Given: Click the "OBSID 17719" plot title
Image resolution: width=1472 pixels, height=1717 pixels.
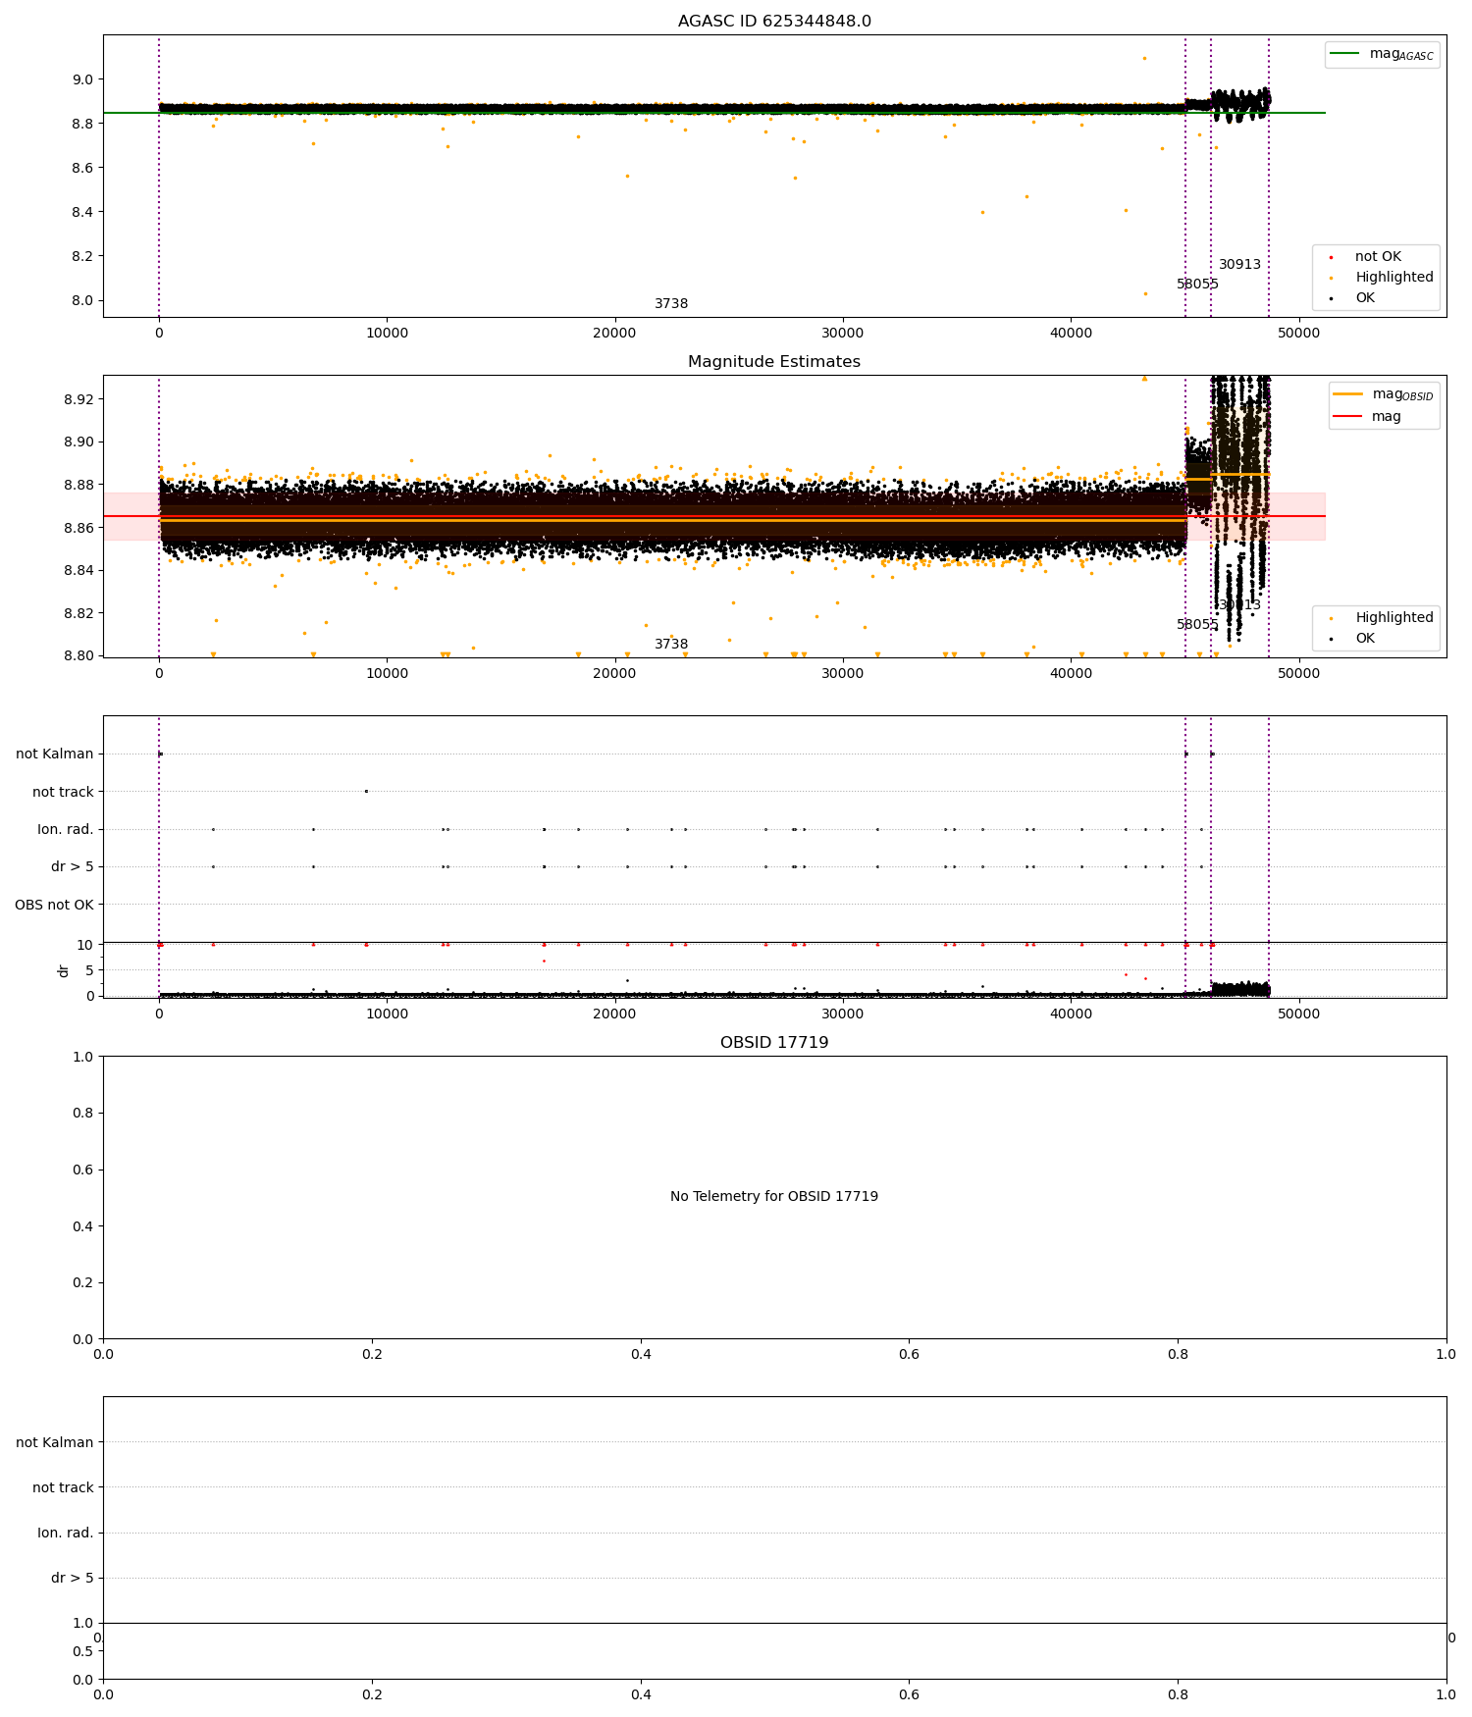Looking at the screenshot, I should (x=774, y=1043).
